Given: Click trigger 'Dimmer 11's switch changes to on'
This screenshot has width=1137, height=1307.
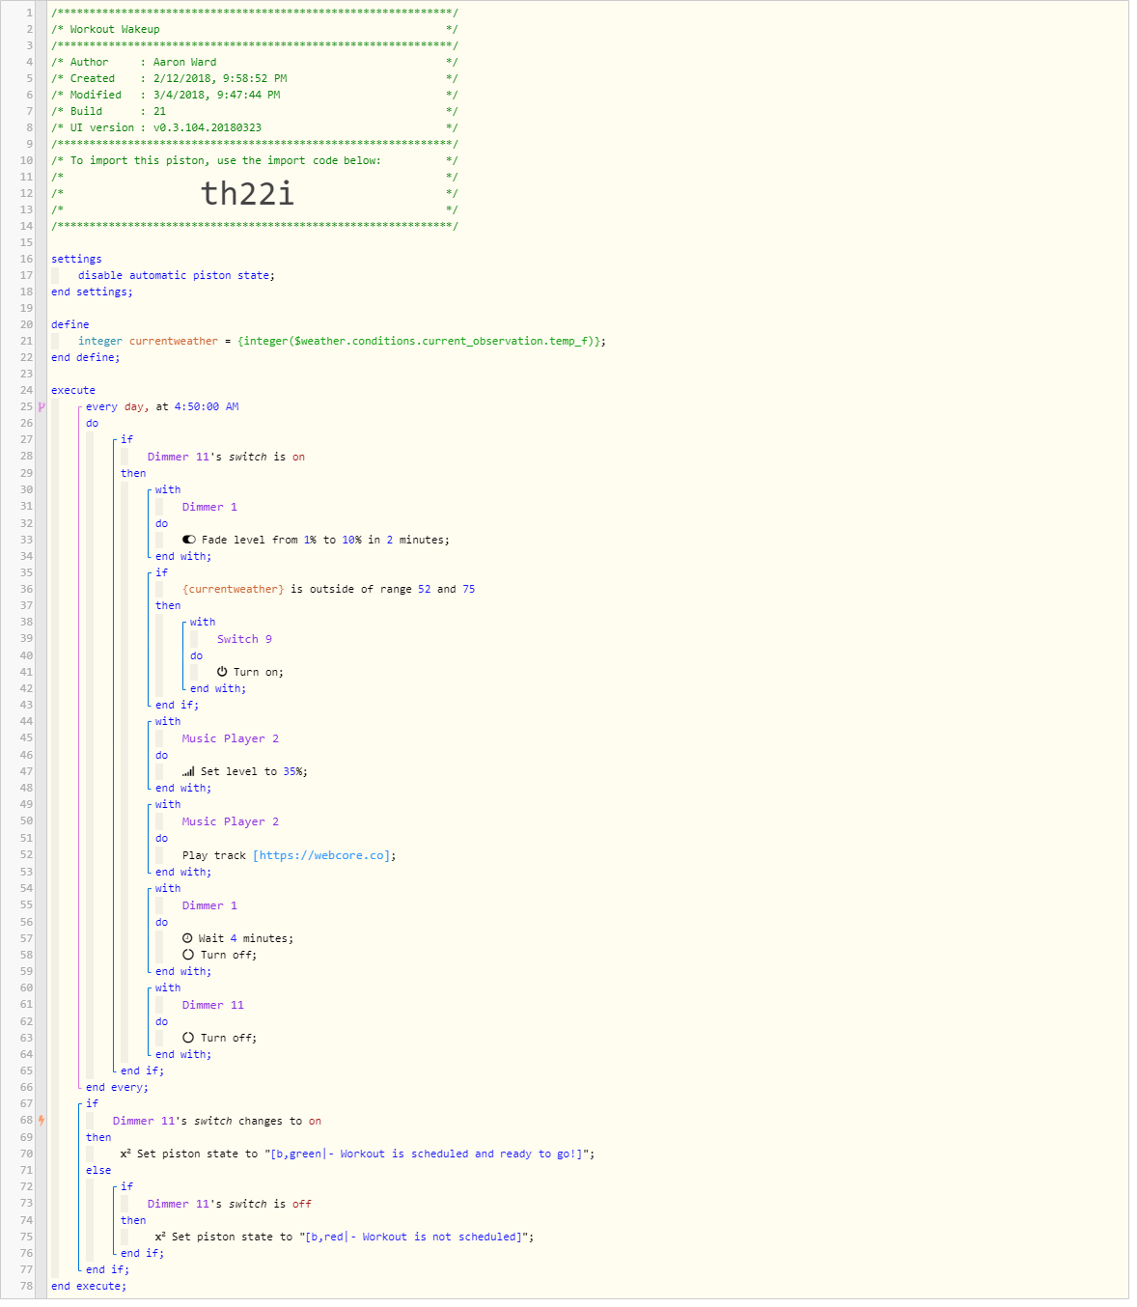Looking at the screenshot, I should (217, 1121).
